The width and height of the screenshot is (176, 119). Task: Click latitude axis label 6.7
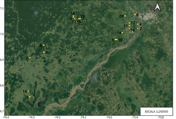pos(2,111)
